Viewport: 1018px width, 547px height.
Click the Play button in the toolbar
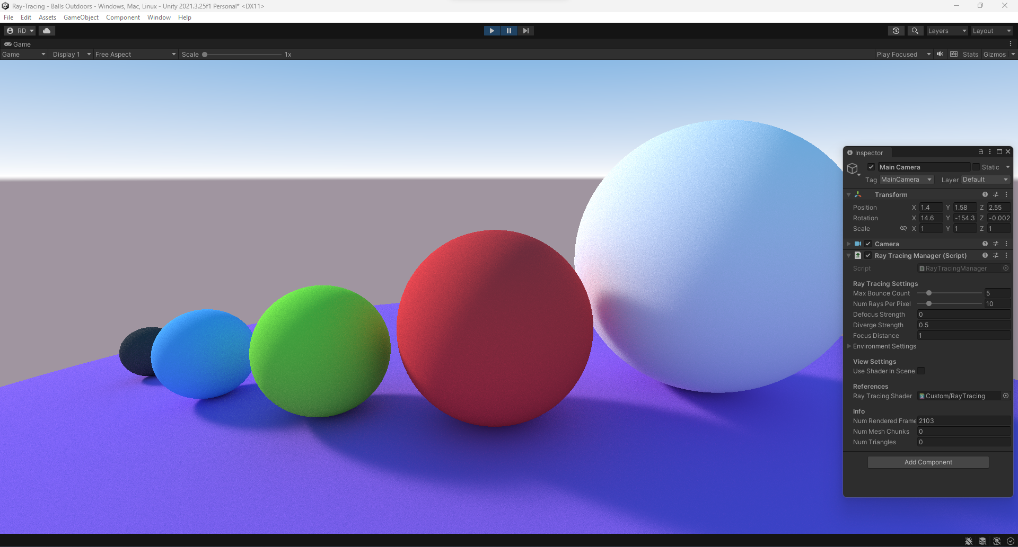click(x=492, y=30)
